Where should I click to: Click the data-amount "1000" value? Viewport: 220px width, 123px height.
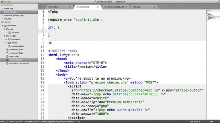point(101,114)
